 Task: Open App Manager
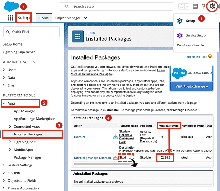(x=24, y=111)
